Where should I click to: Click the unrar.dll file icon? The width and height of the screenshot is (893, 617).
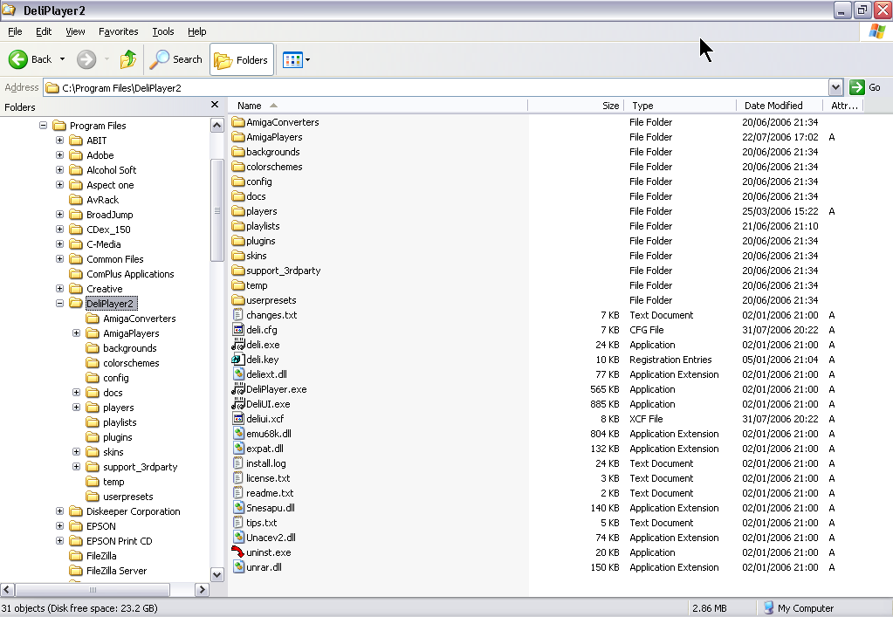pos(238,567)
